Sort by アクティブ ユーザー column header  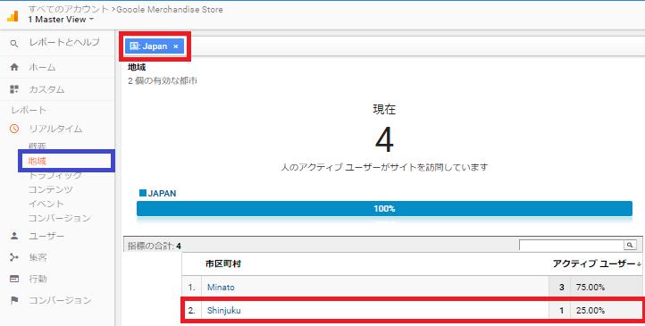(597, 263)
